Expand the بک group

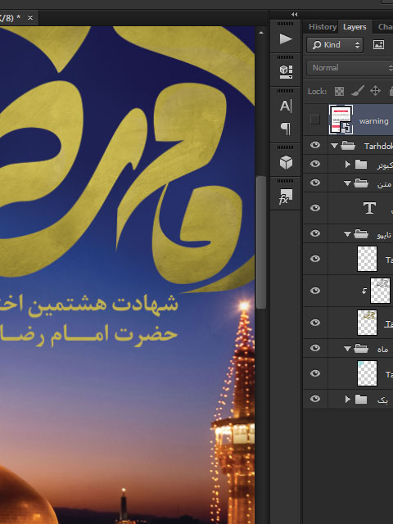click(347, 399)
